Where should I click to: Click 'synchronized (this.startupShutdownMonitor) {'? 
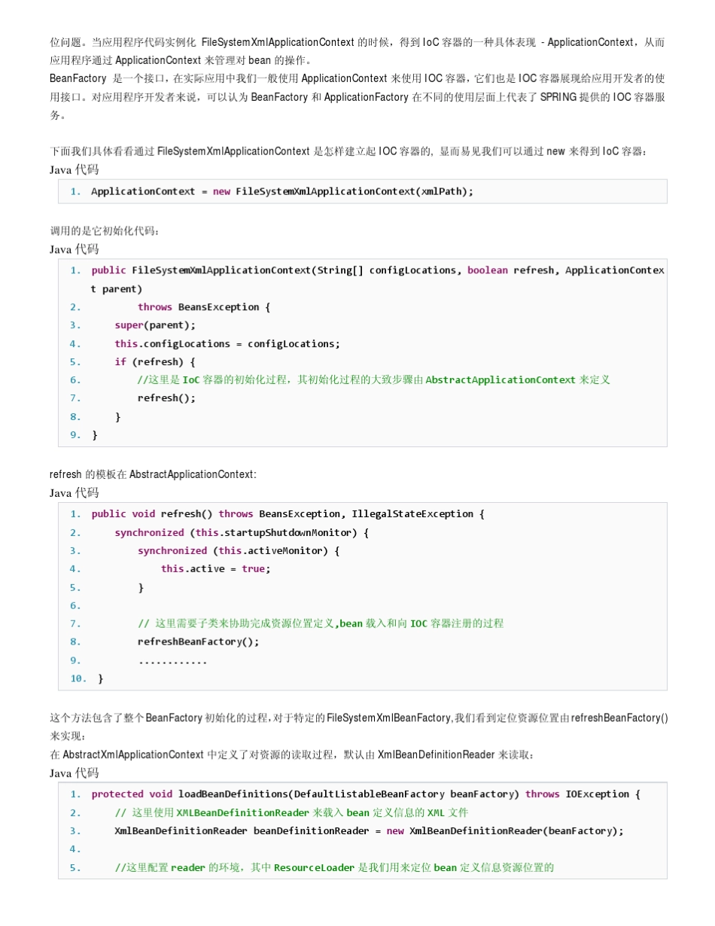tap(242, 533)
